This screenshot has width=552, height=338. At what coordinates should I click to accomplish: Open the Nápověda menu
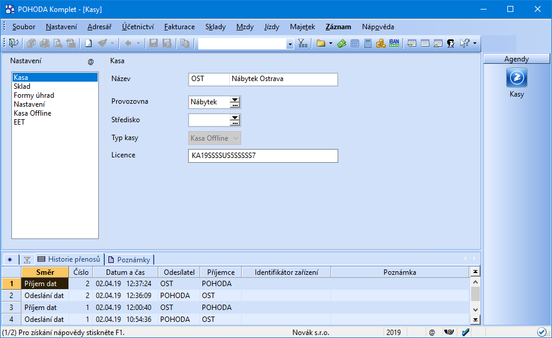(378, 27)
